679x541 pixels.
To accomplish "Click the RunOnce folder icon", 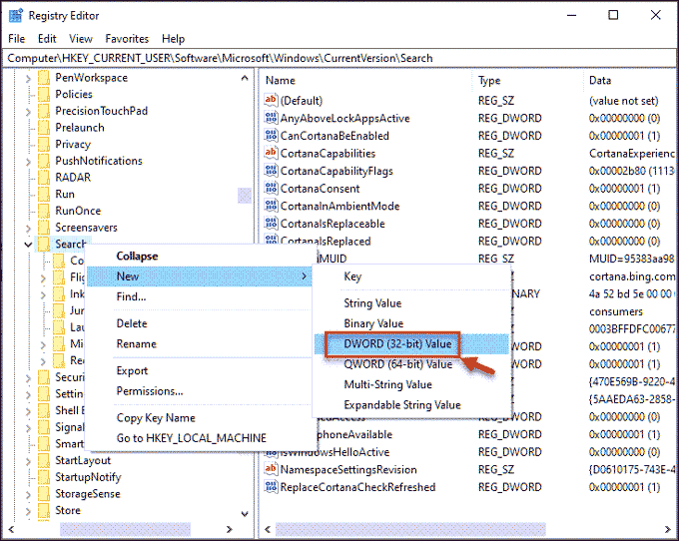I will tap(44, 211).
